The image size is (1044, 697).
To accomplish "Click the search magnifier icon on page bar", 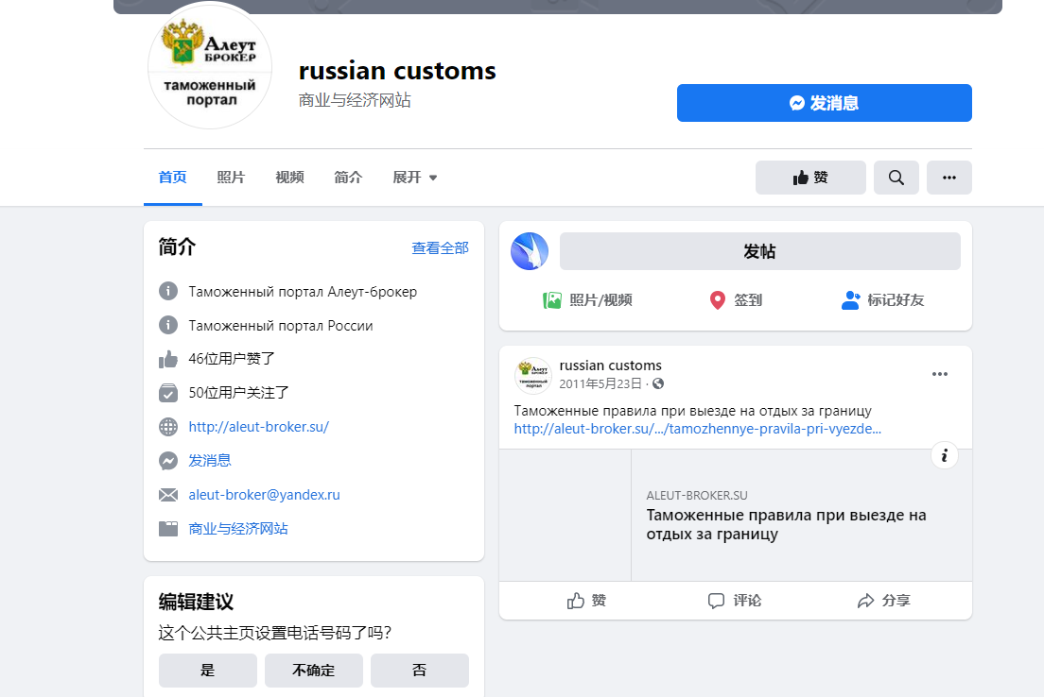I will pos(896,178).
